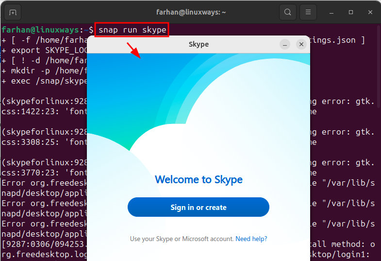Viewport: 381px width, 261px height.
Task: Click the terminal vertical scrollbar
Action: tap(379, 66)
